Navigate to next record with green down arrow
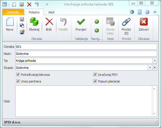This screenshot has width=161, height=128. click(97, 30)
